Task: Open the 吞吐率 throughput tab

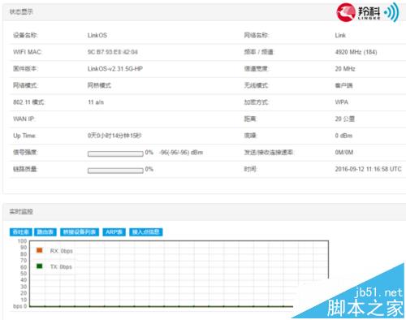Action: click(21, 232)
